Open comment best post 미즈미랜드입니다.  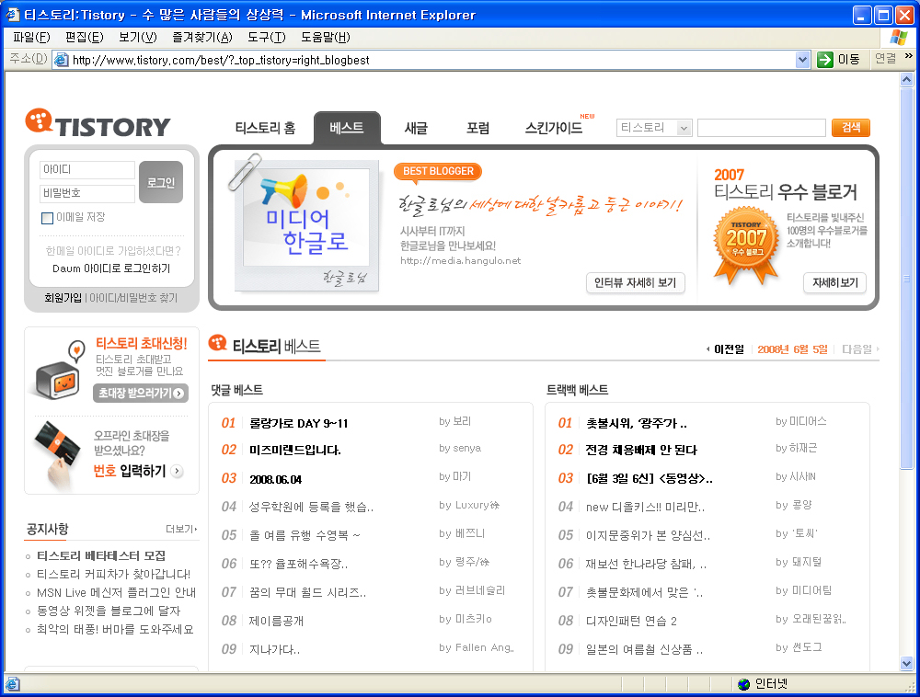pyautogui.click(x=295, y=450)
